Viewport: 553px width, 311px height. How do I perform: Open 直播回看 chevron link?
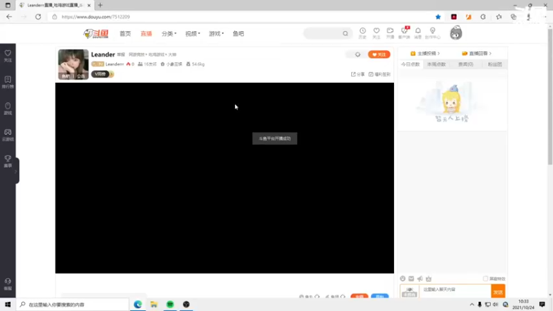(476, 54)
